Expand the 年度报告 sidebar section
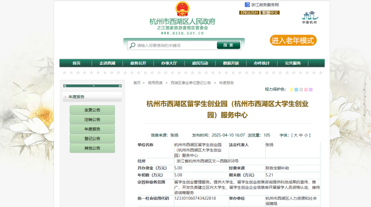Viewport: 371px width, 207px height. (x=76, y=97)
